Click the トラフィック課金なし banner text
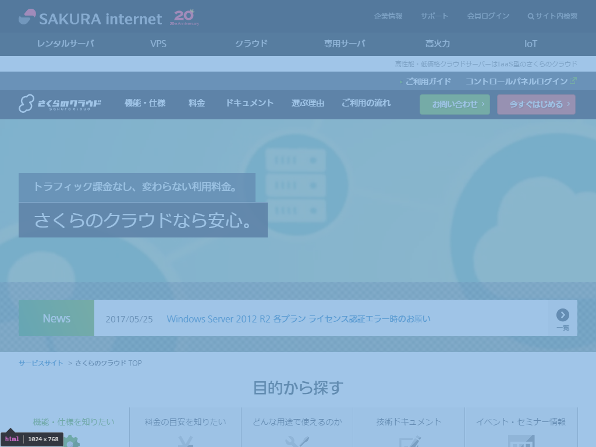 pos(137,187)
